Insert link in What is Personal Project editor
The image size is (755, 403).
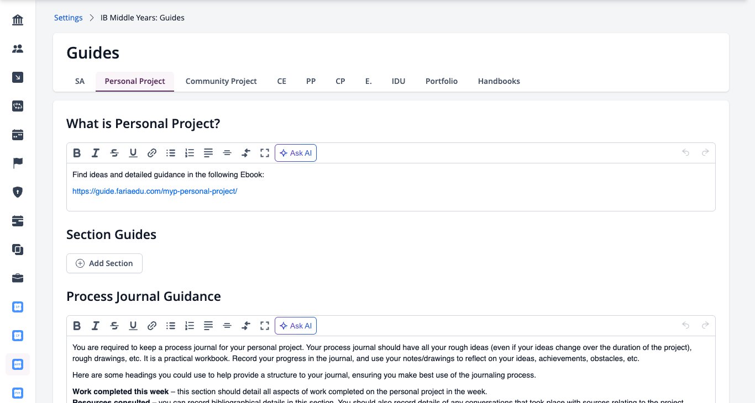point(152,153)
